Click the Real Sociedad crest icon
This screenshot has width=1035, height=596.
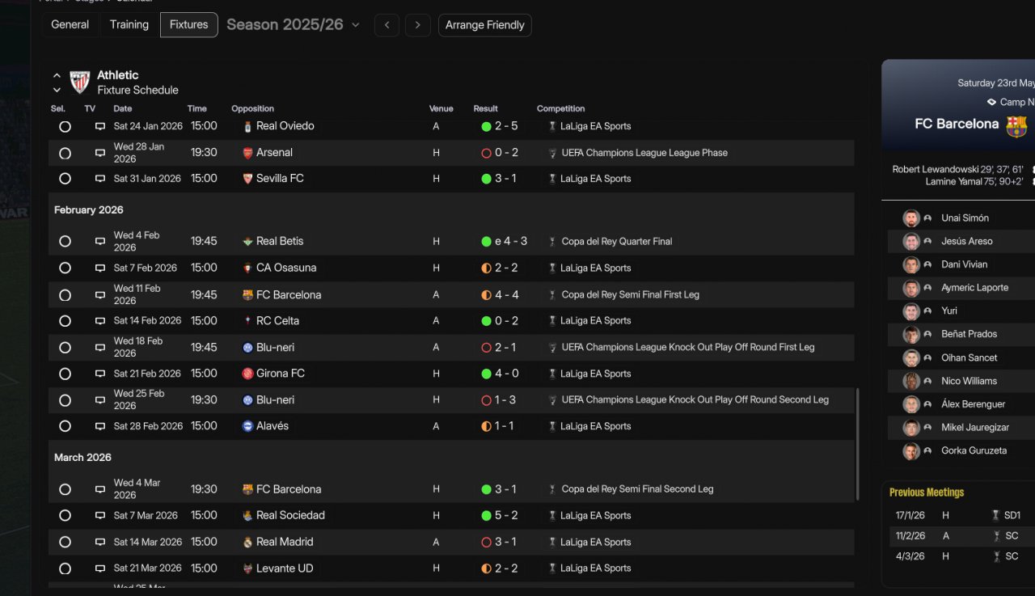pos(247,515)
